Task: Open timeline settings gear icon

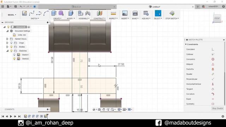Action: tap(223, 116)
